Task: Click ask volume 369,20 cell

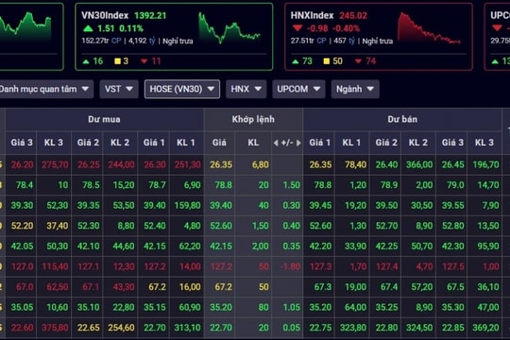Action: tap(485, 328)
